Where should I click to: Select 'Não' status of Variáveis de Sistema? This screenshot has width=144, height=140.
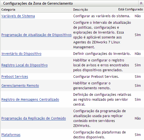[x=138, y=16]
